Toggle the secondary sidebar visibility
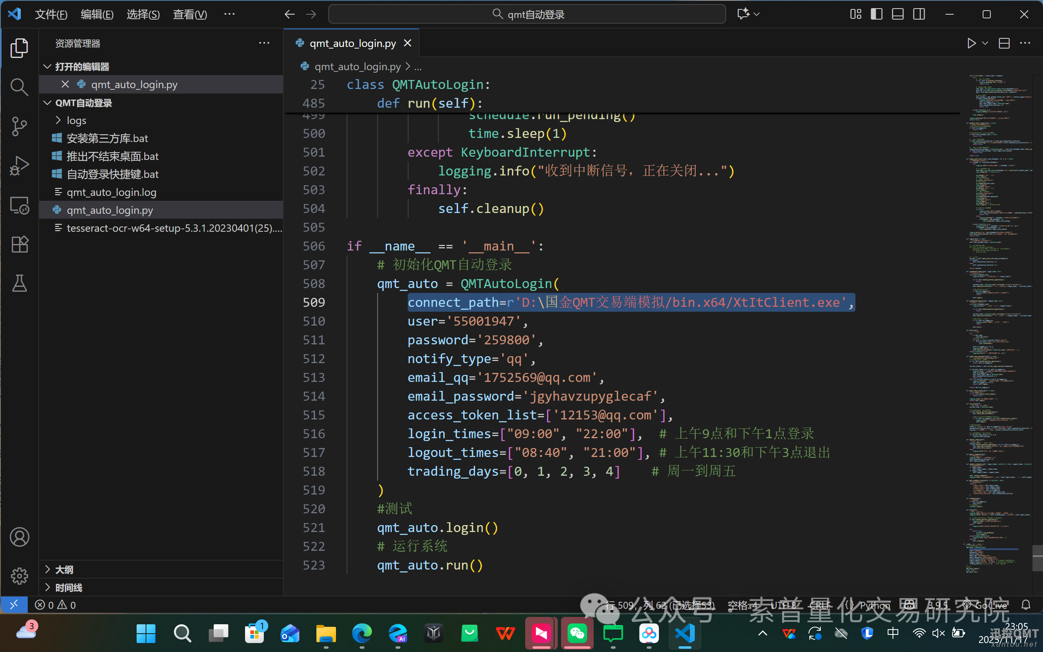 point(919,14)
